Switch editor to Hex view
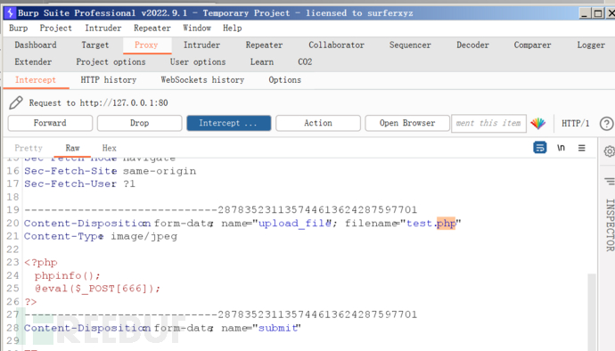This screenshot has height=351, width=615. coord(109,148)
